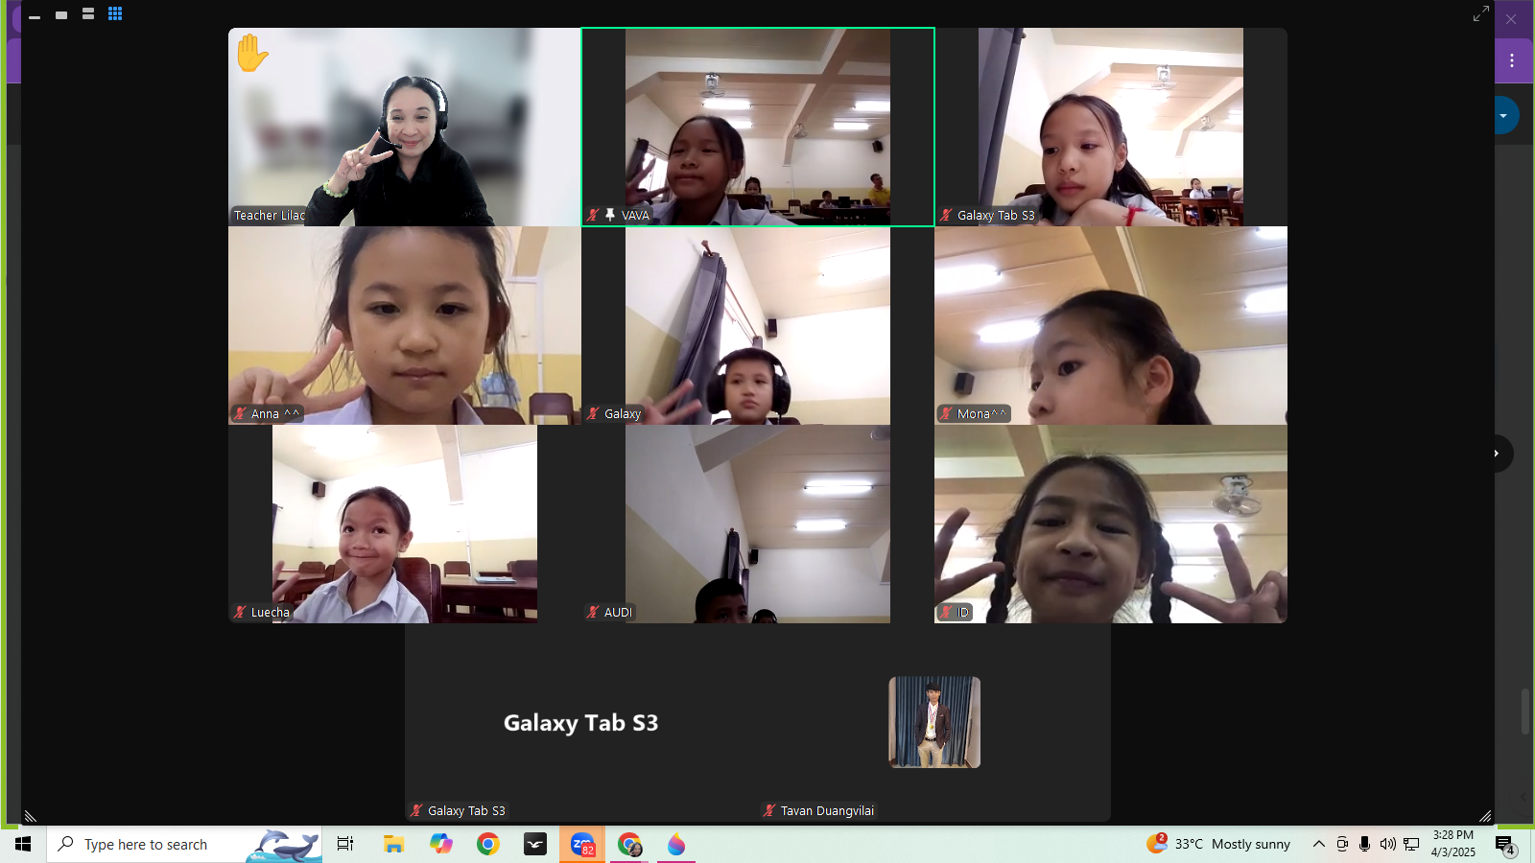The height and width of the screenshot is (863, 1535).
Task: Open the Windows Start menu
Action: [x=23, y=844]
